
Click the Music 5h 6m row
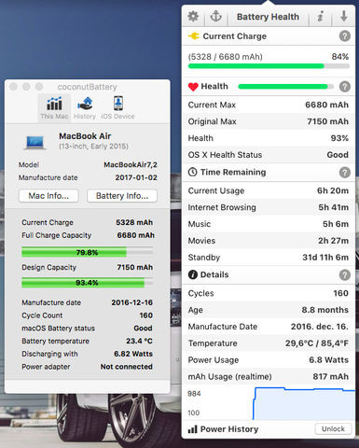(269, 224)
